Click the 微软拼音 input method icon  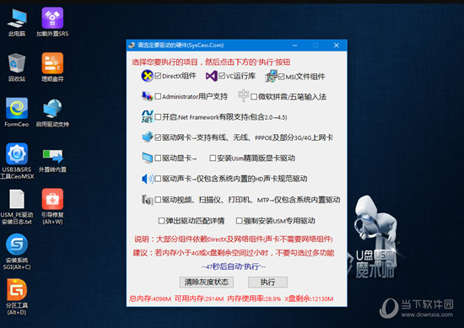click(x=243, y=95)
